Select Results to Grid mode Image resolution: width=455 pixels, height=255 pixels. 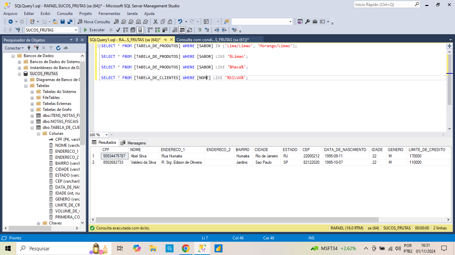click(182, 30)
